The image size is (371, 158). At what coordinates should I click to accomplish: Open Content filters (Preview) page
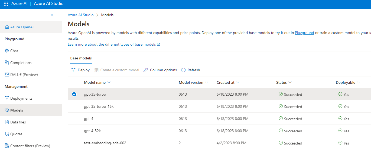31,146
